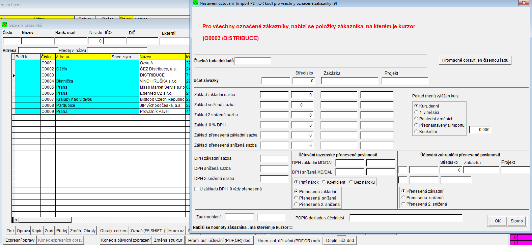The width and height of the screenshot is (532, 245).
Task: Click the Kopie button
Action: pyautogui.click(x=37, y=231)
